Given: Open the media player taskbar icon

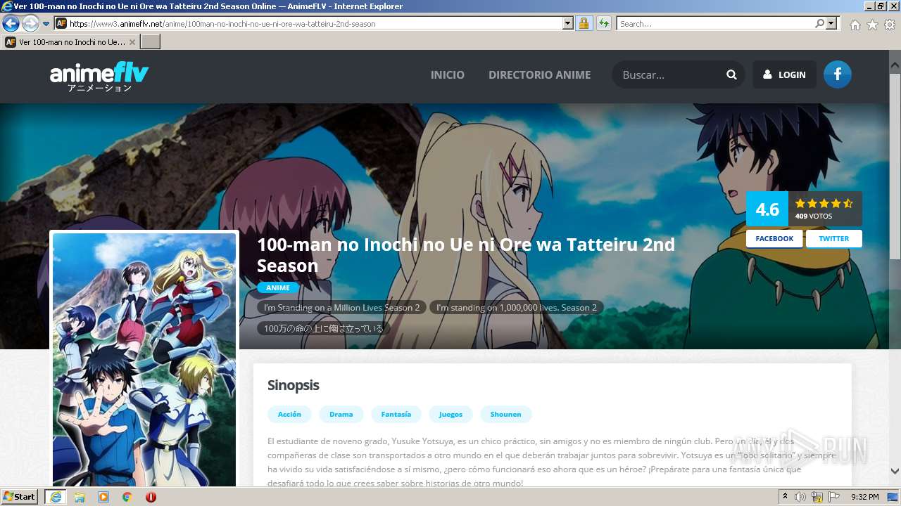Looking at the screenshot, I should coord(103,497).
